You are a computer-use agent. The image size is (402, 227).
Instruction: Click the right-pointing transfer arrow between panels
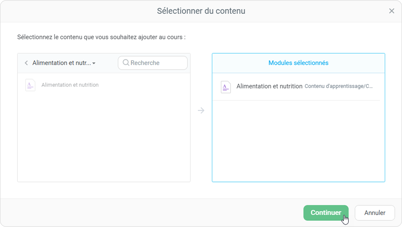pos(201,110)
